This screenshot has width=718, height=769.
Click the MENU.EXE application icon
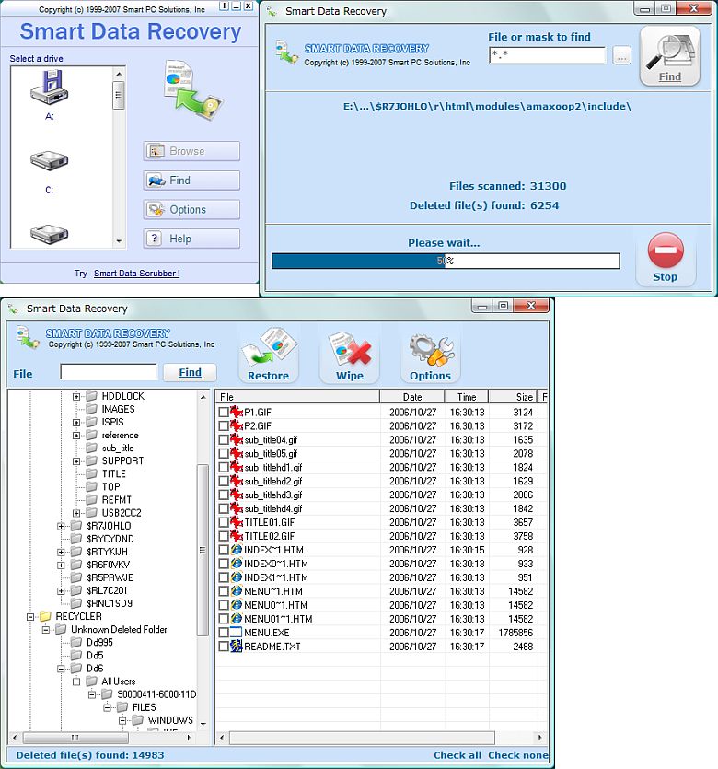point(237,632)
